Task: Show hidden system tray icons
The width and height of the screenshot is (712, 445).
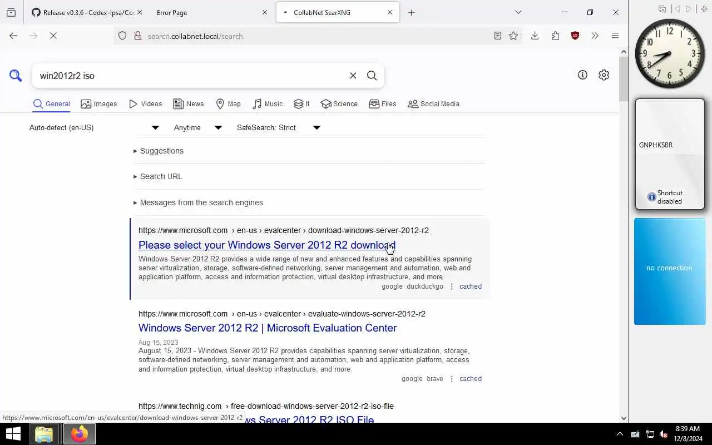Action: (620, 434)
